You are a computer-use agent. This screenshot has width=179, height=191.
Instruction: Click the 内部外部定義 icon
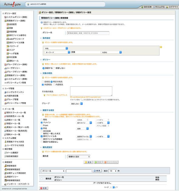(x=5, y=96)
